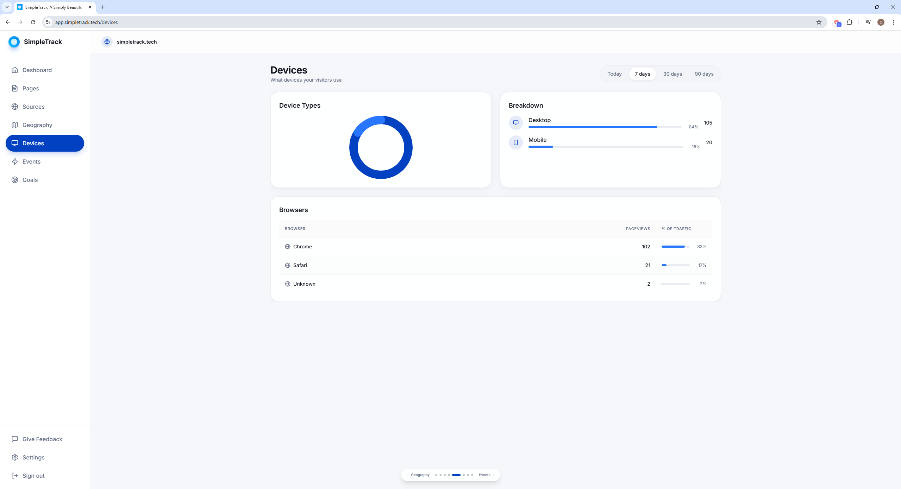Screen dimensions: 901x489
Task: Open the Sources section via its globe icon
Action: [14, 107]
